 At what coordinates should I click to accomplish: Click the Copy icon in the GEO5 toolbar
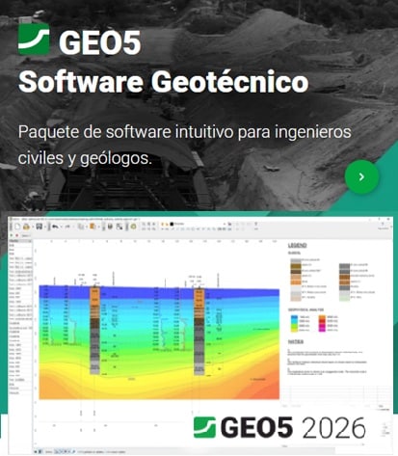[x=81, y=227]
